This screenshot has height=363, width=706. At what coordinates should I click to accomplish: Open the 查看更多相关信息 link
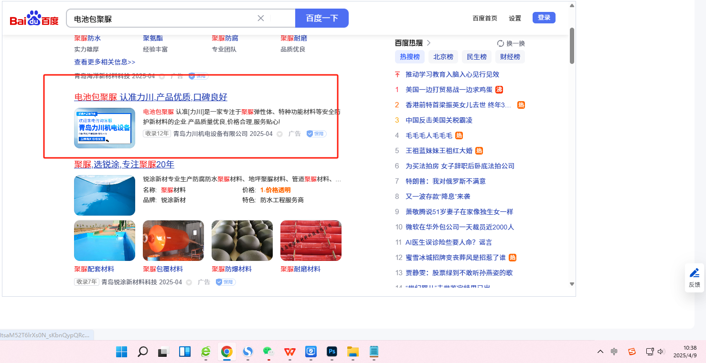coord(105,62)
